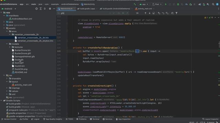This screenshot has height=123, width=220.
Task: Open the Terminal tool window
Action: pos(95,119)
